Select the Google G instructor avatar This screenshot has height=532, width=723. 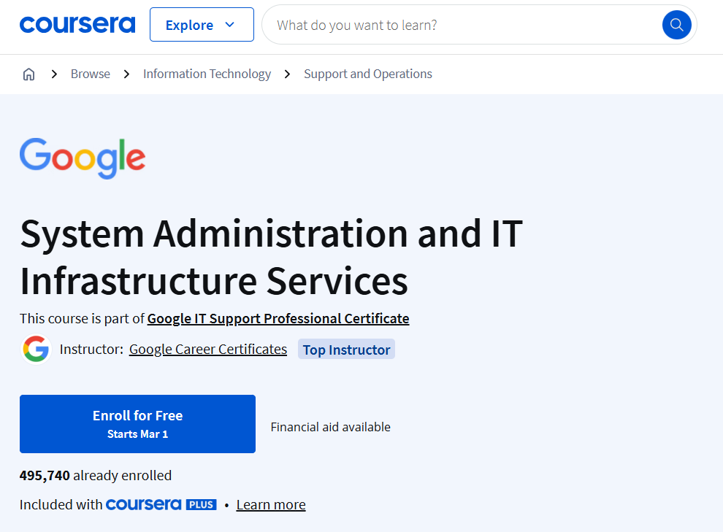pos(34,349)
